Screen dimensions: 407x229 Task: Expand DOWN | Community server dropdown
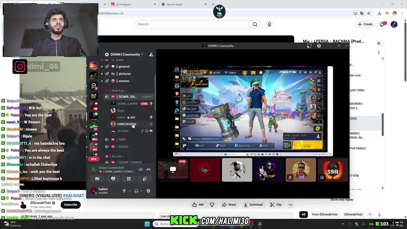click(127, 54)
